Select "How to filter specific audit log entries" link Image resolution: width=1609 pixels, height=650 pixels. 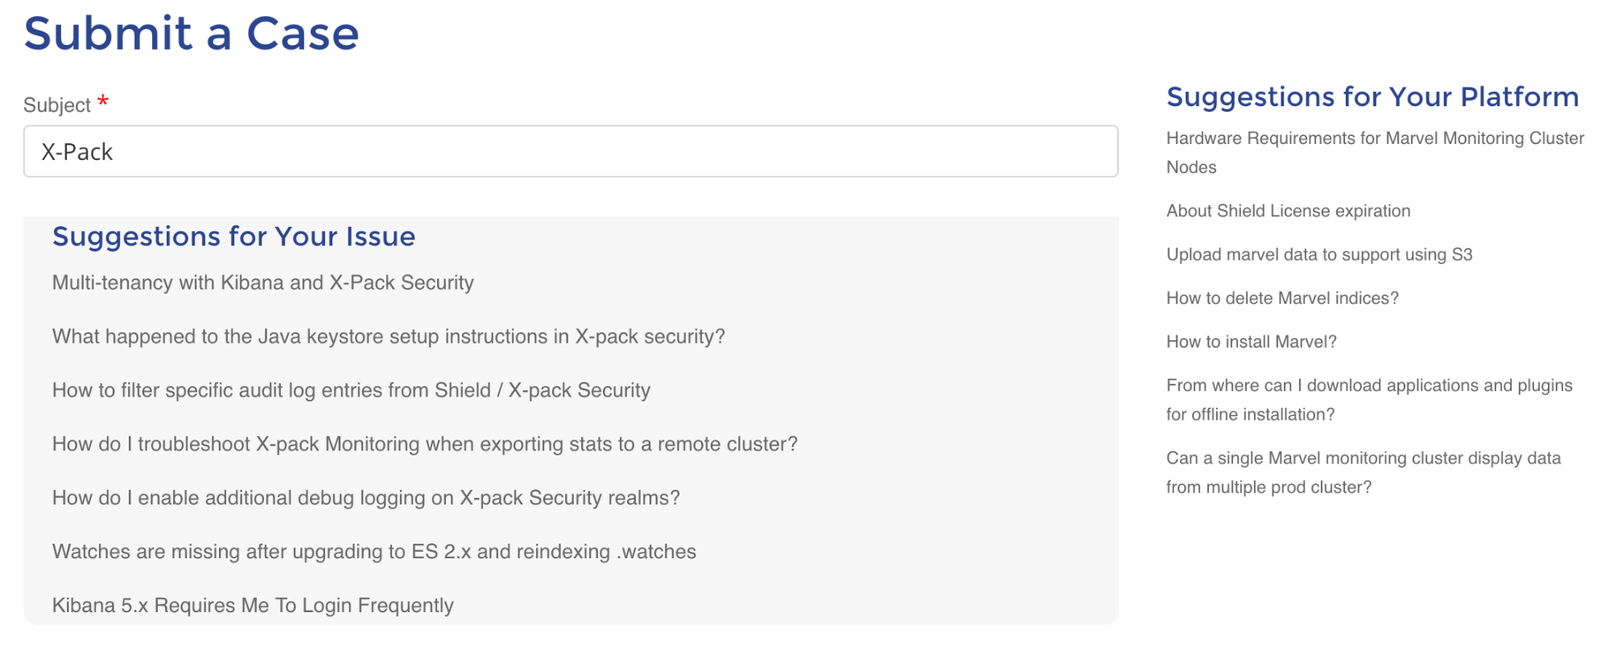tap(351, 390)
